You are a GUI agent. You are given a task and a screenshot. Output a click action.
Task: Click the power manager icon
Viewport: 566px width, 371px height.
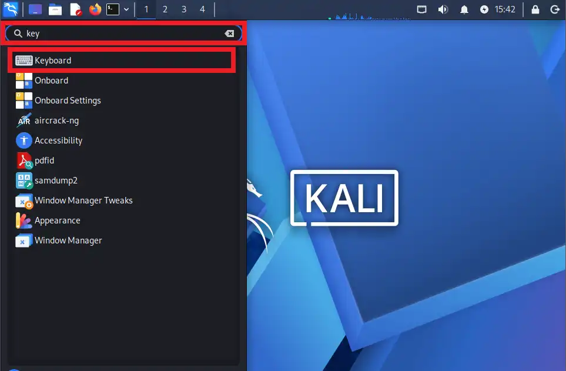pyautogui.click(x=484, y=9)
